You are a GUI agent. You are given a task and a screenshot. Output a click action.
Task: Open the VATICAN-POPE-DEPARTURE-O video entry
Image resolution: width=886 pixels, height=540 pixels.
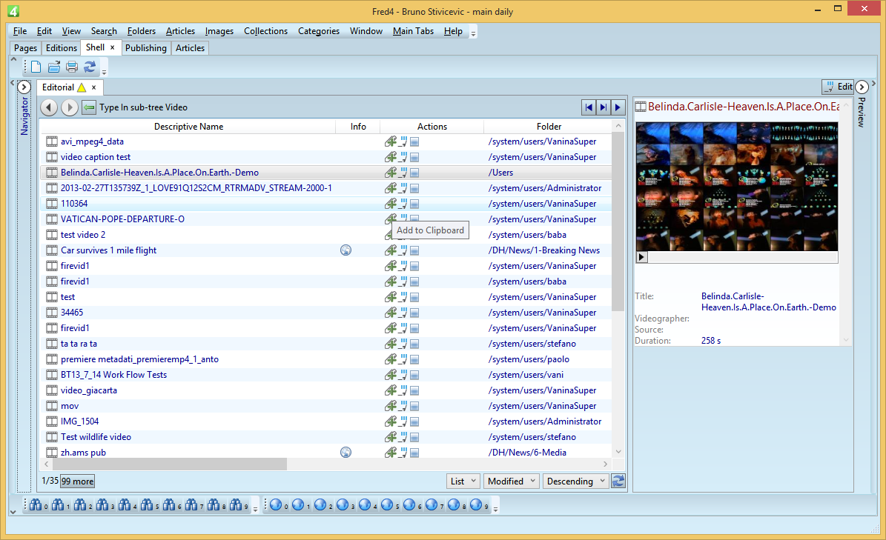point(122,219)
